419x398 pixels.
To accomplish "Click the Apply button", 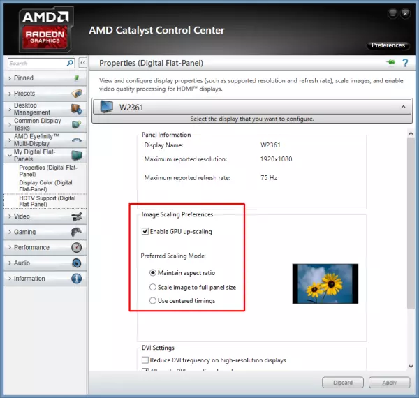I will pos(390,383).
